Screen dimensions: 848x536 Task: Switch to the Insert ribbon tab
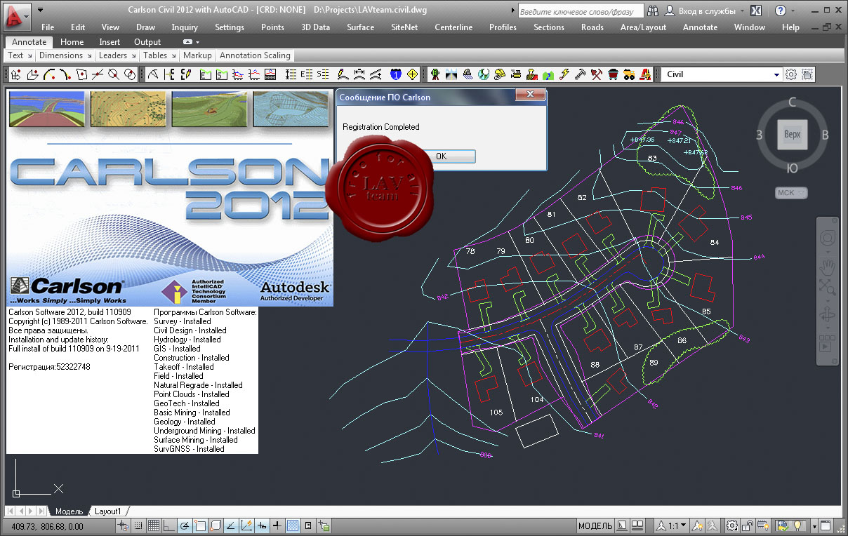coord(110,42)
